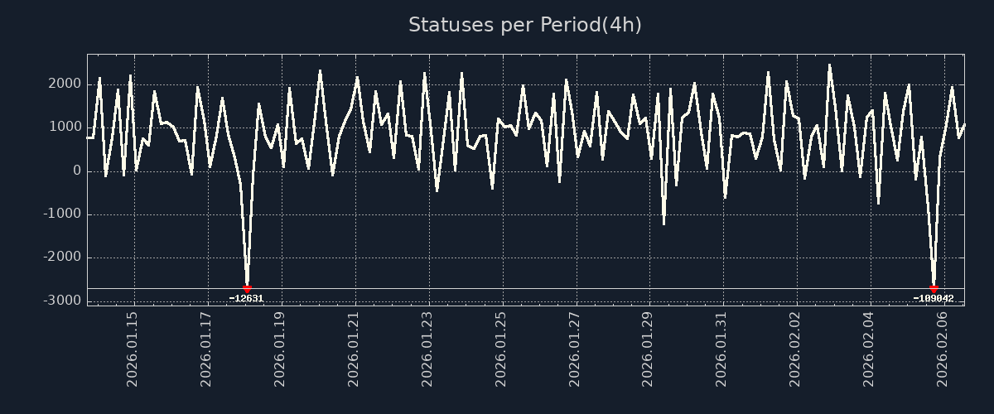Click the 2000 y-axis tick label
The height and width of the screenshot is (414, 994).
tap(64, 84)
